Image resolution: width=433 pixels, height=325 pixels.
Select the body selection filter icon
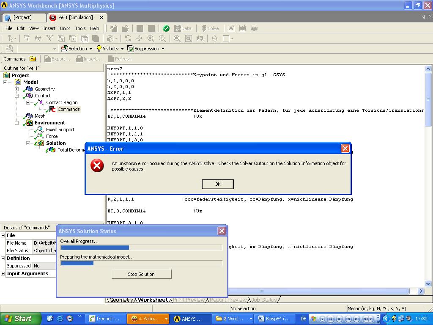96,39
